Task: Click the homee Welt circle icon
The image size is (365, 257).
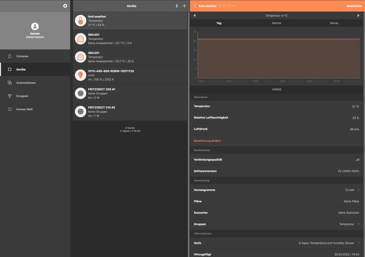Action: point(10,108)
